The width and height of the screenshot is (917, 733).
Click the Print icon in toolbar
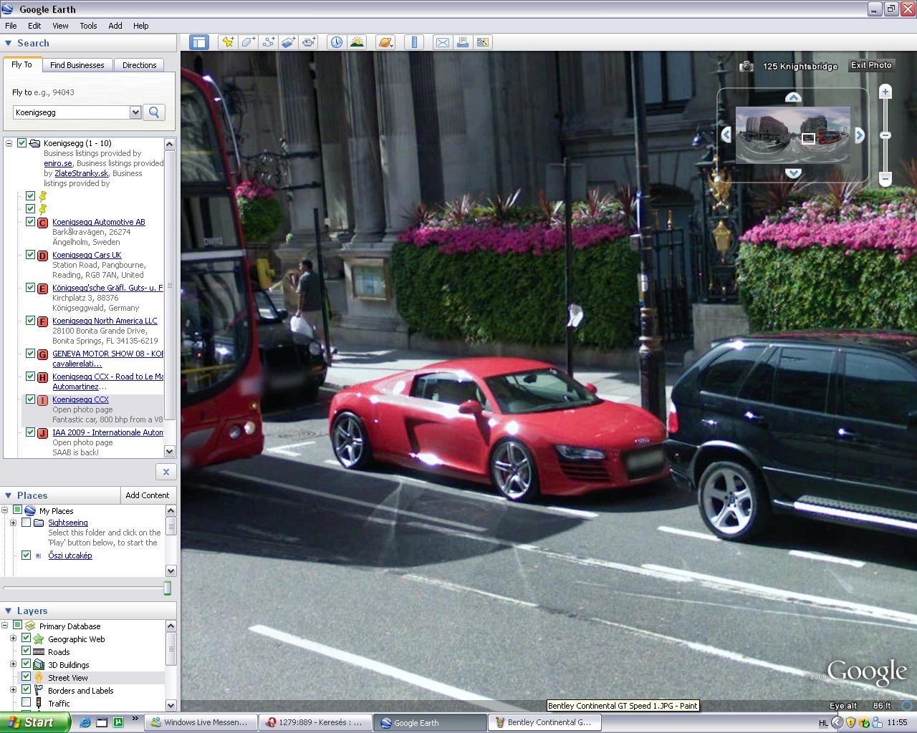click(x=463, y=42)
